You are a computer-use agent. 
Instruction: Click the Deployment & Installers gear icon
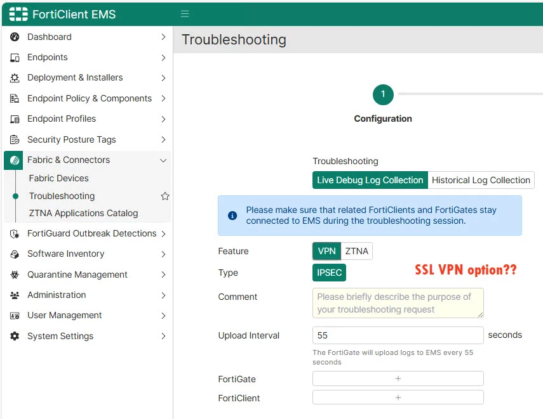pos(15,78)
